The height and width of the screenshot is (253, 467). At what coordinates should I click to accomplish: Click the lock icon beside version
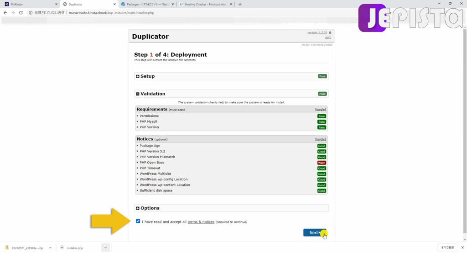point(330,32)
